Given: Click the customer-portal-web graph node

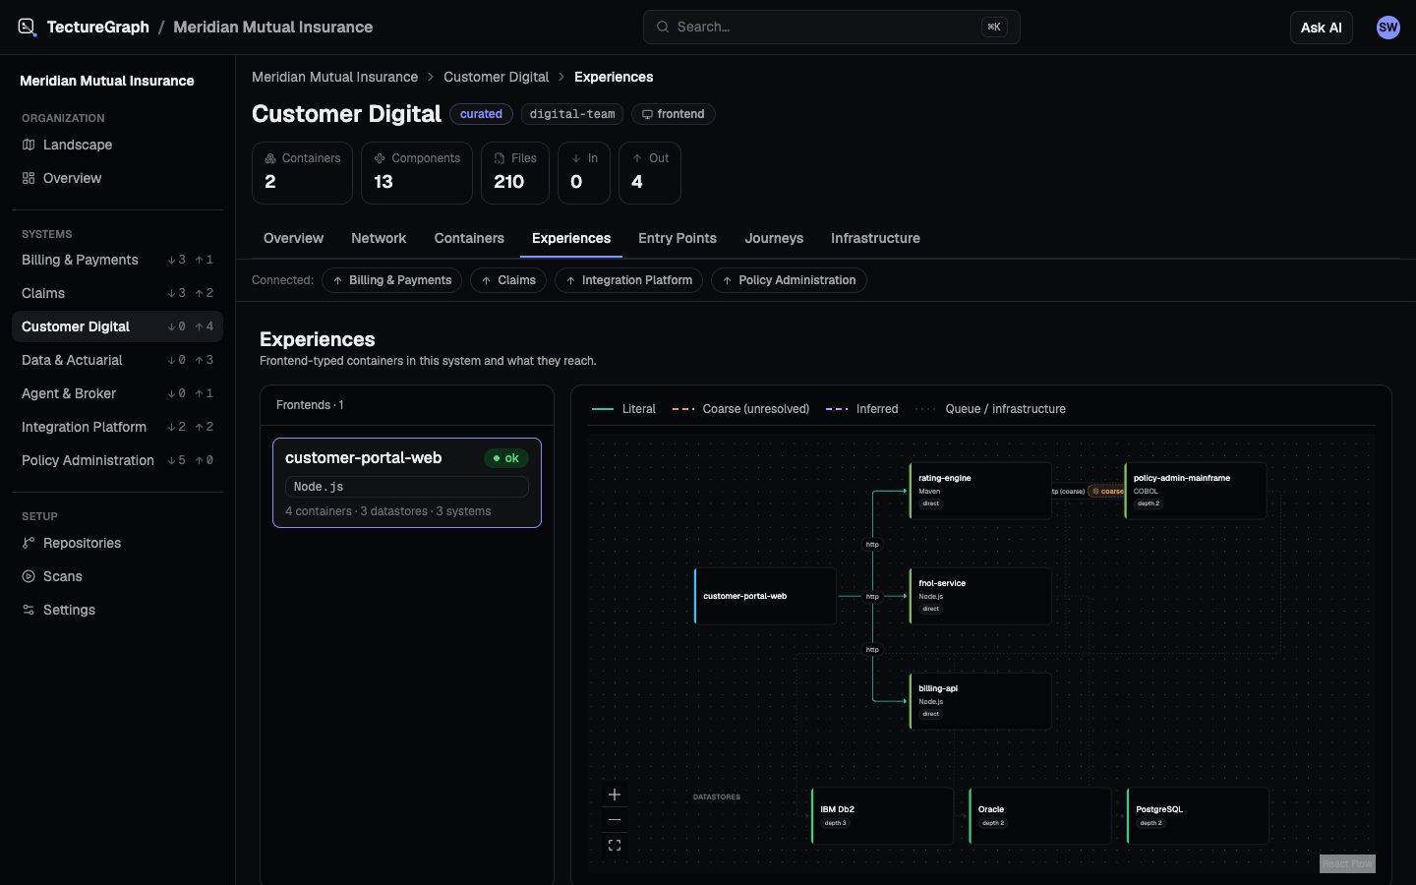Looking at the screenshot, I should (765, 596).
